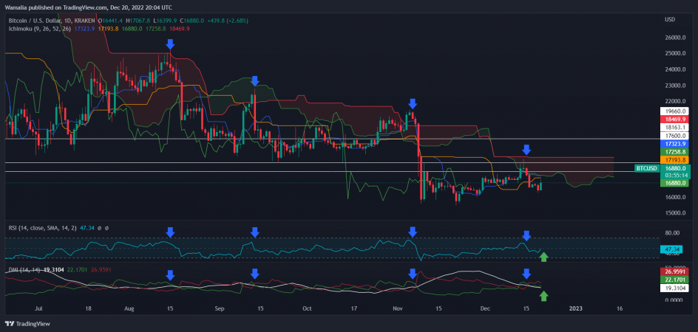Click orange 17193.8 value in Ichimoku legend
Image resolution: width=698 pixels, height=332 pixels.
pos(106,29)
